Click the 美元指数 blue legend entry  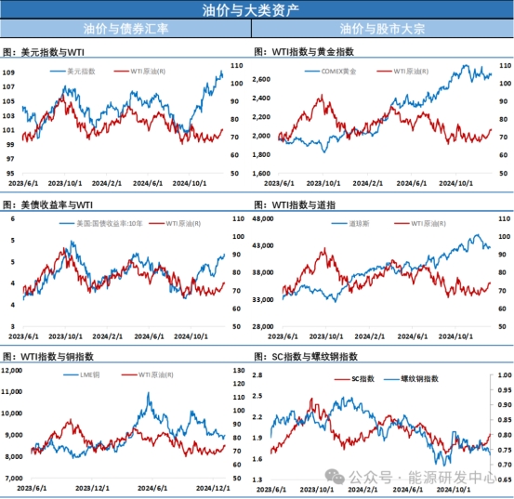point(72,72)
